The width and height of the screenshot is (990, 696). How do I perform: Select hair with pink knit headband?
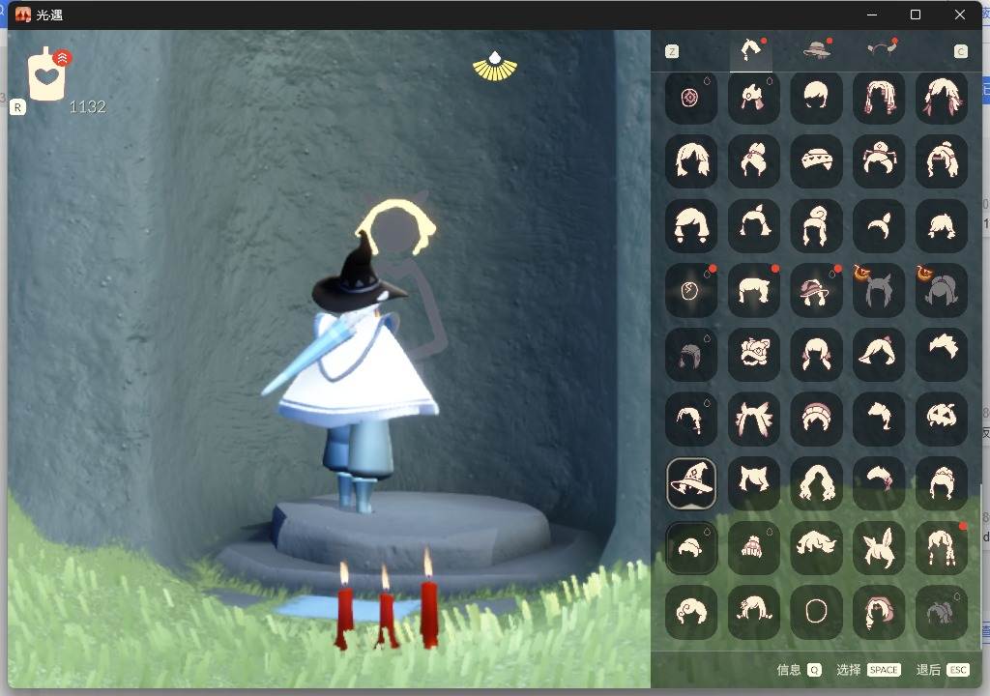[x=816, y=419]
